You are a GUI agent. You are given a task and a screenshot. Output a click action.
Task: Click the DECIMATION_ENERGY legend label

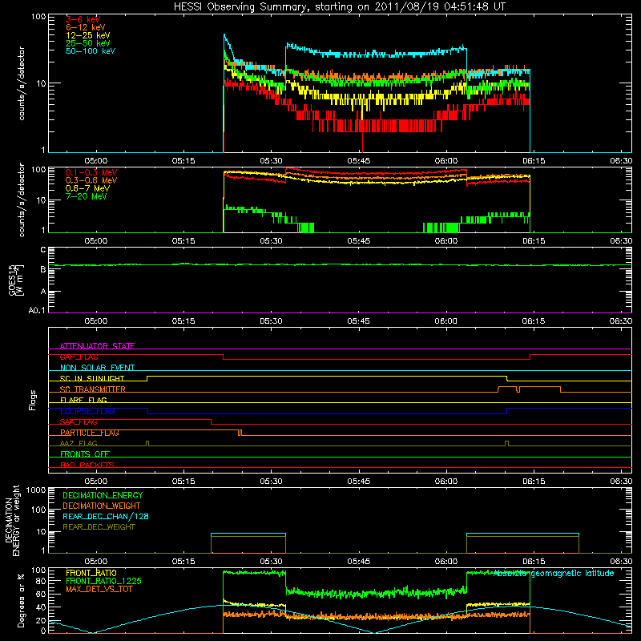103,495
